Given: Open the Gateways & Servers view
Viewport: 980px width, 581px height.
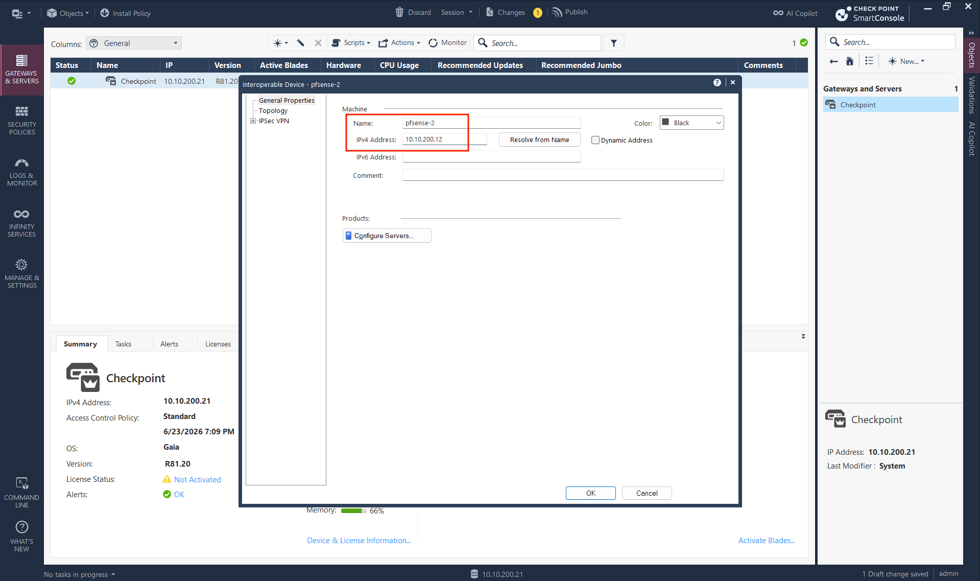Looking at the screenshot, I should [x=21, y=69].
